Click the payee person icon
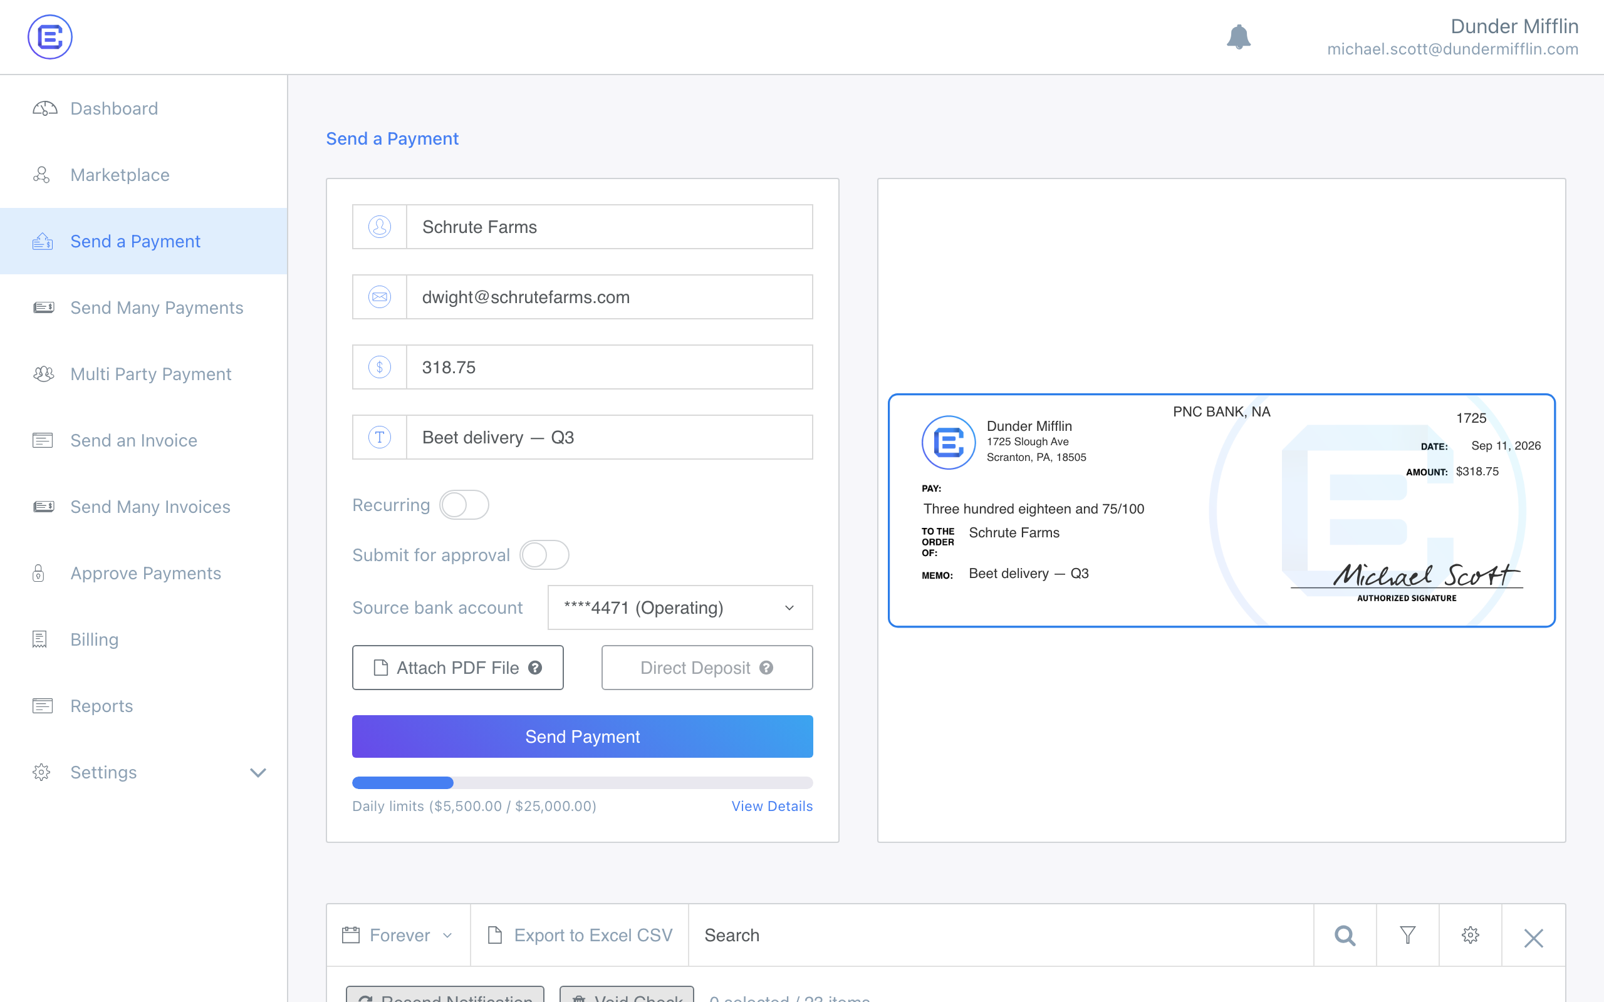Viewport: 1604px width, 1002px height. (x=380, y=227)
